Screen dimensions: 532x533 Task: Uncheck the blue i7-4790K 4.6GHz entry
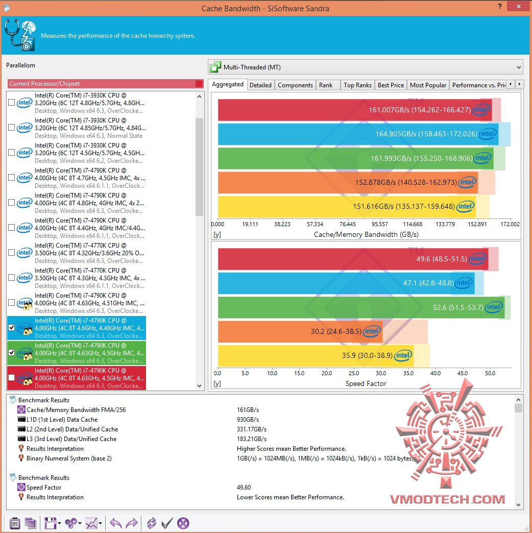(12, 328)
